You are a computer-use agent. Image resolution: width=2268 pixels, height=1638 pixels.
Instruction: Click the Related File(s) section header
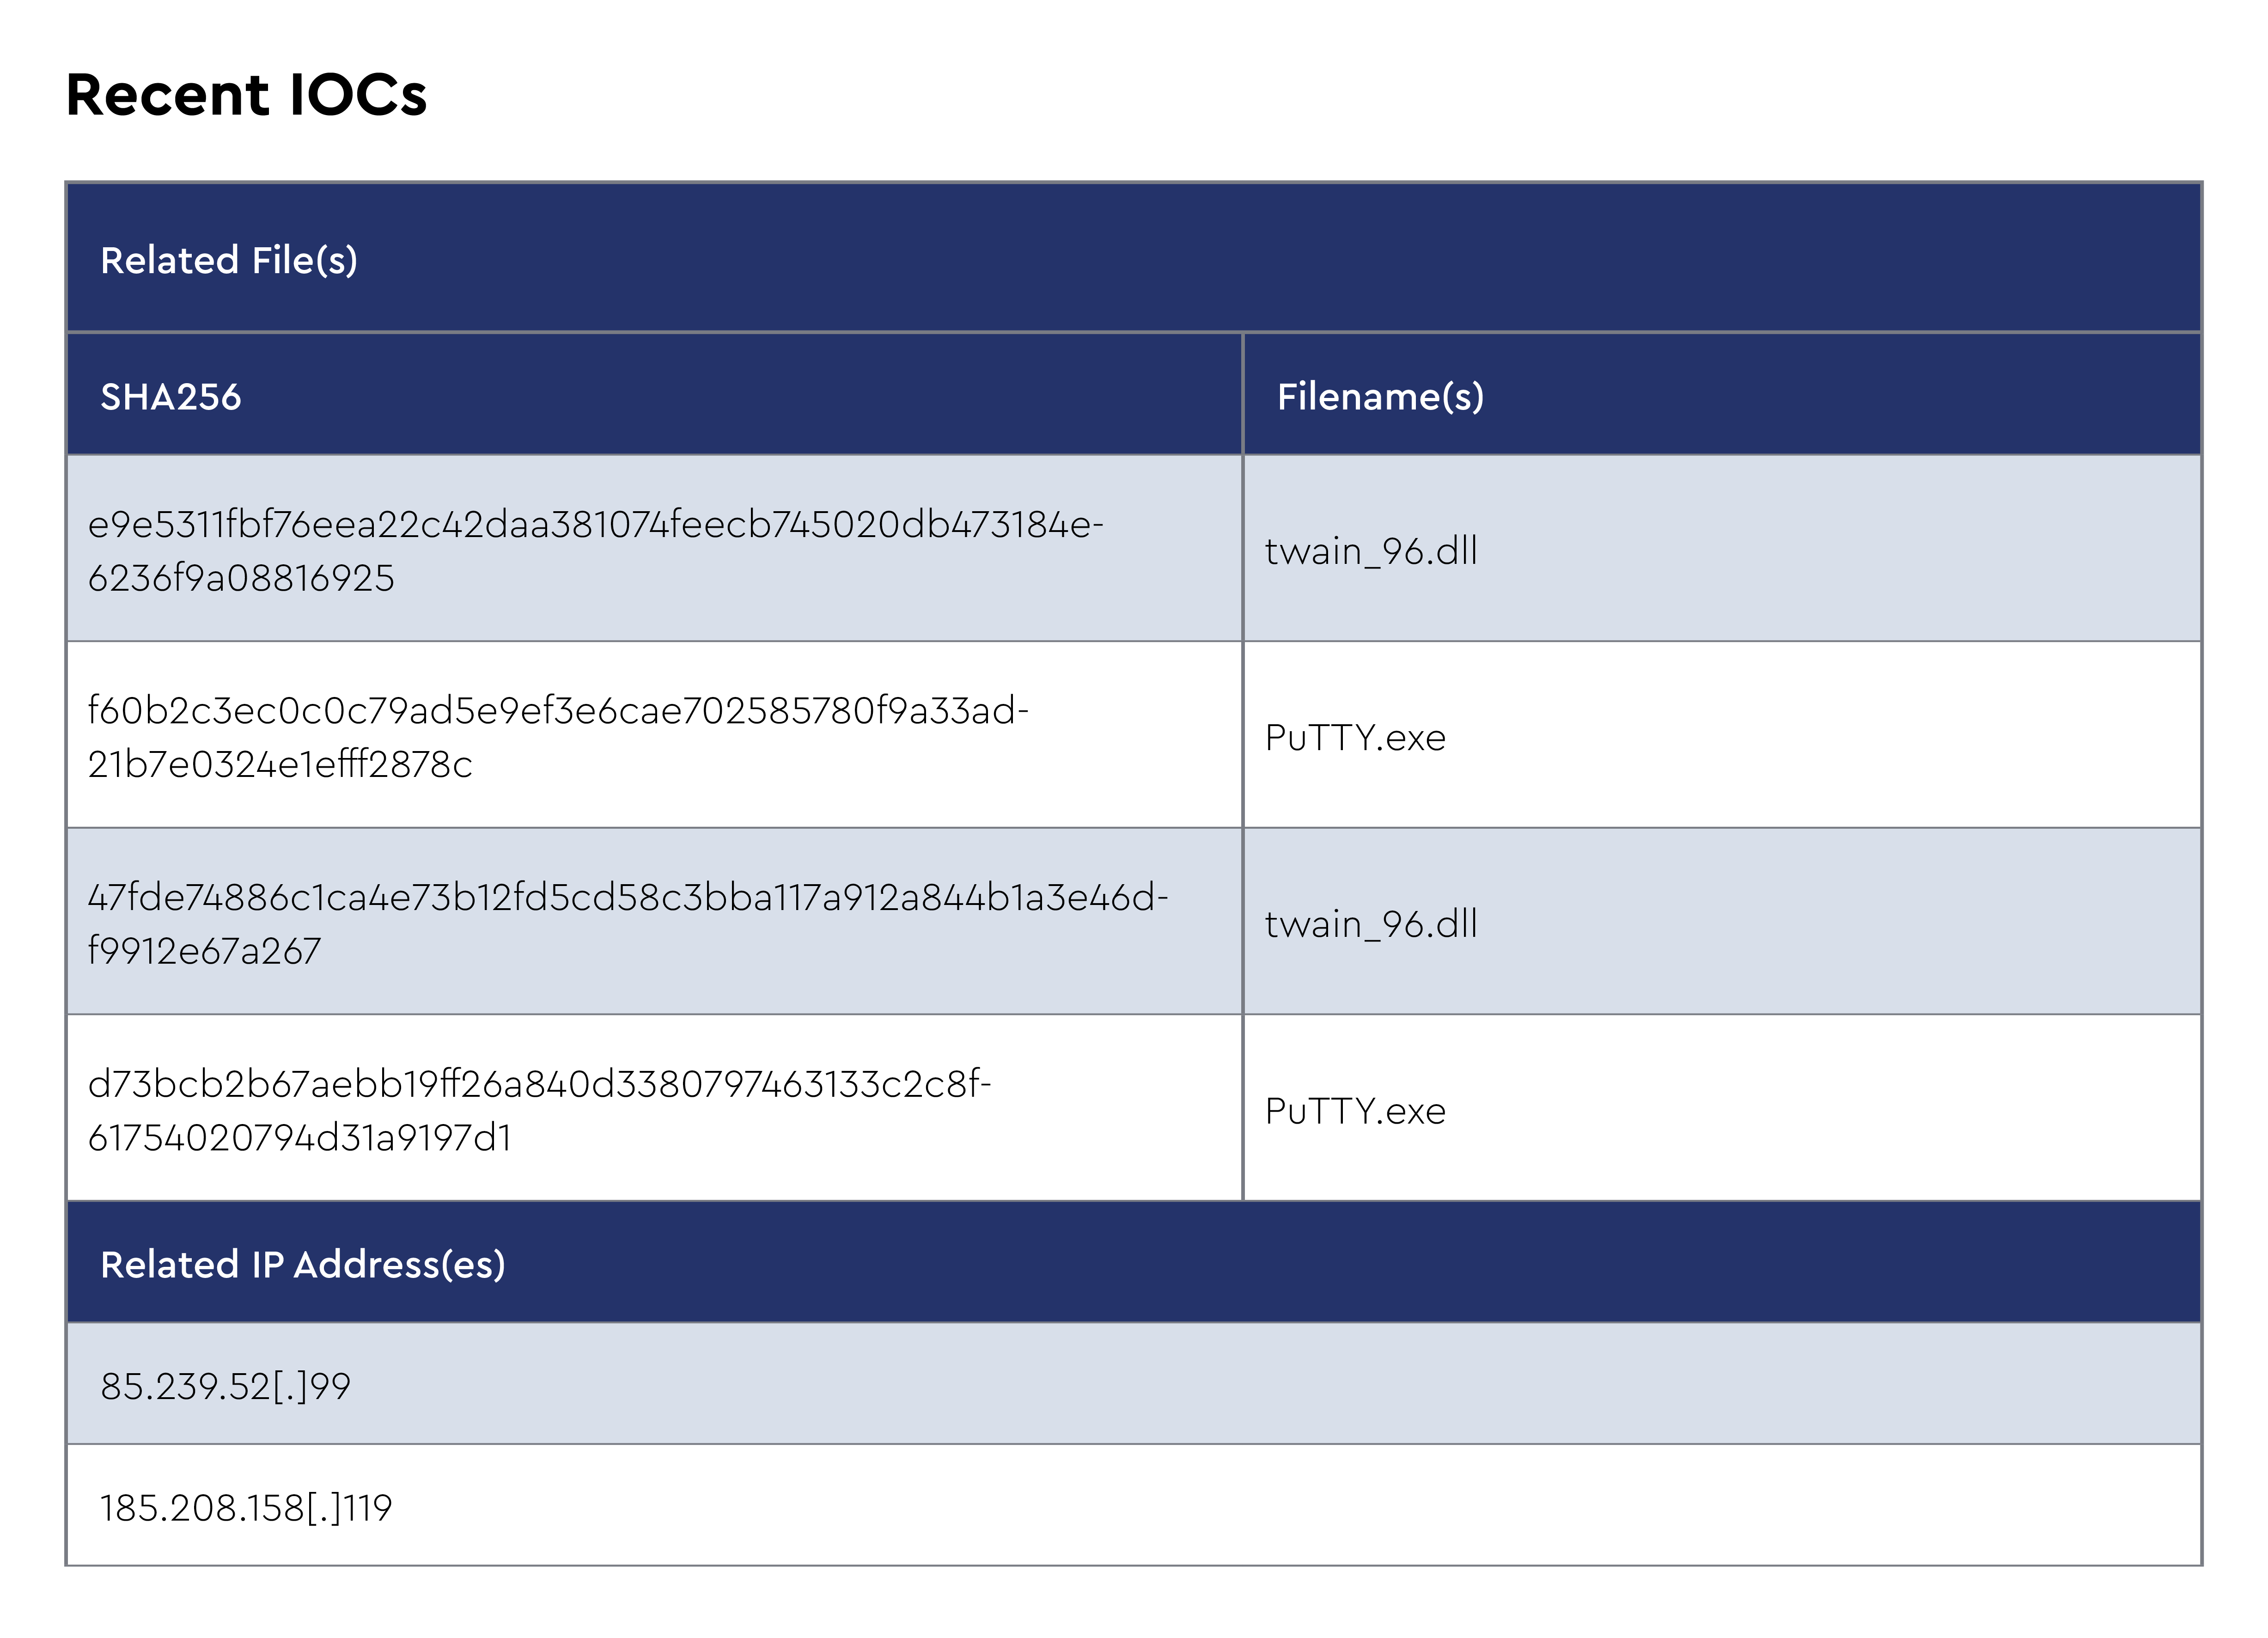coord(229,260)
